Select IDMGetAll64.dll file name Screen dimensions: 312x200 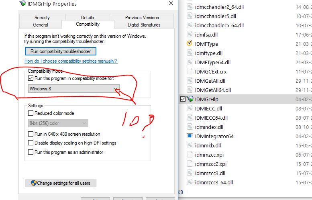[213, 90]
